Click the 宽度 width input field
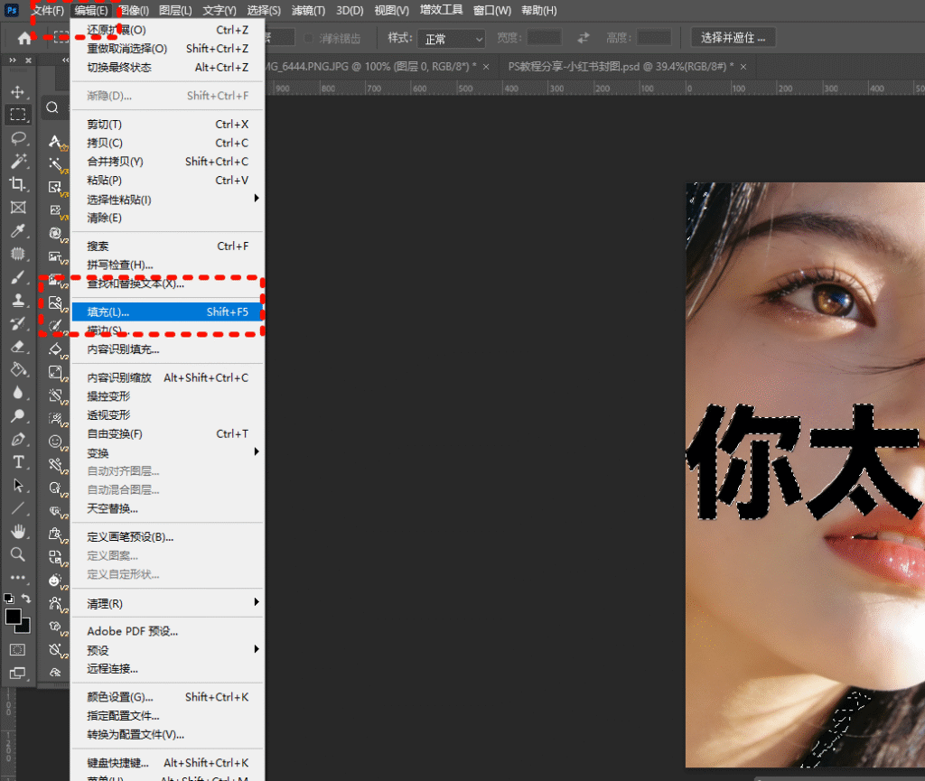 (542, 39)
